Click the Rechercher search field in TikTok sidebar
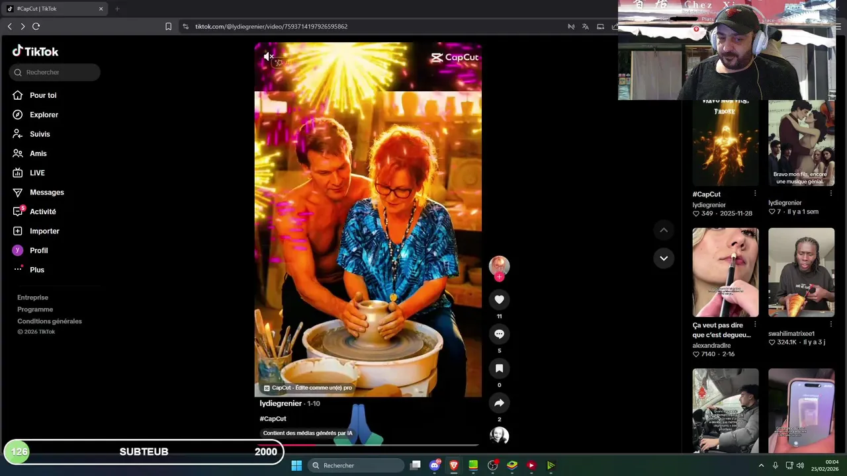The image size is (847, 476). click(55, 72)
